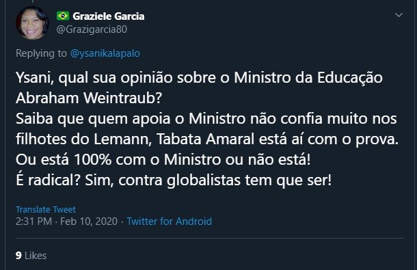Image resolution: width=417 pixels, height=270 pixels.
Task: Click the word 'Likes' next to the count
Action: coord(36,256)
